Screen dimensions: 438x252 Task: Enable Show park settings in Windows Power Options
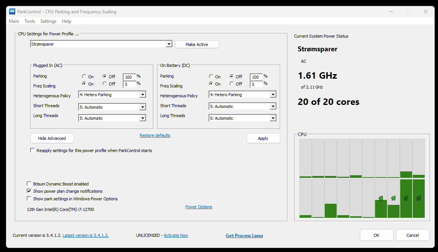pos(29,198)
